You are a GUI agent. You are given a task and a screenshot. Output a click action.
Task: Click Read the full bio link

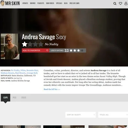(52, 89)
